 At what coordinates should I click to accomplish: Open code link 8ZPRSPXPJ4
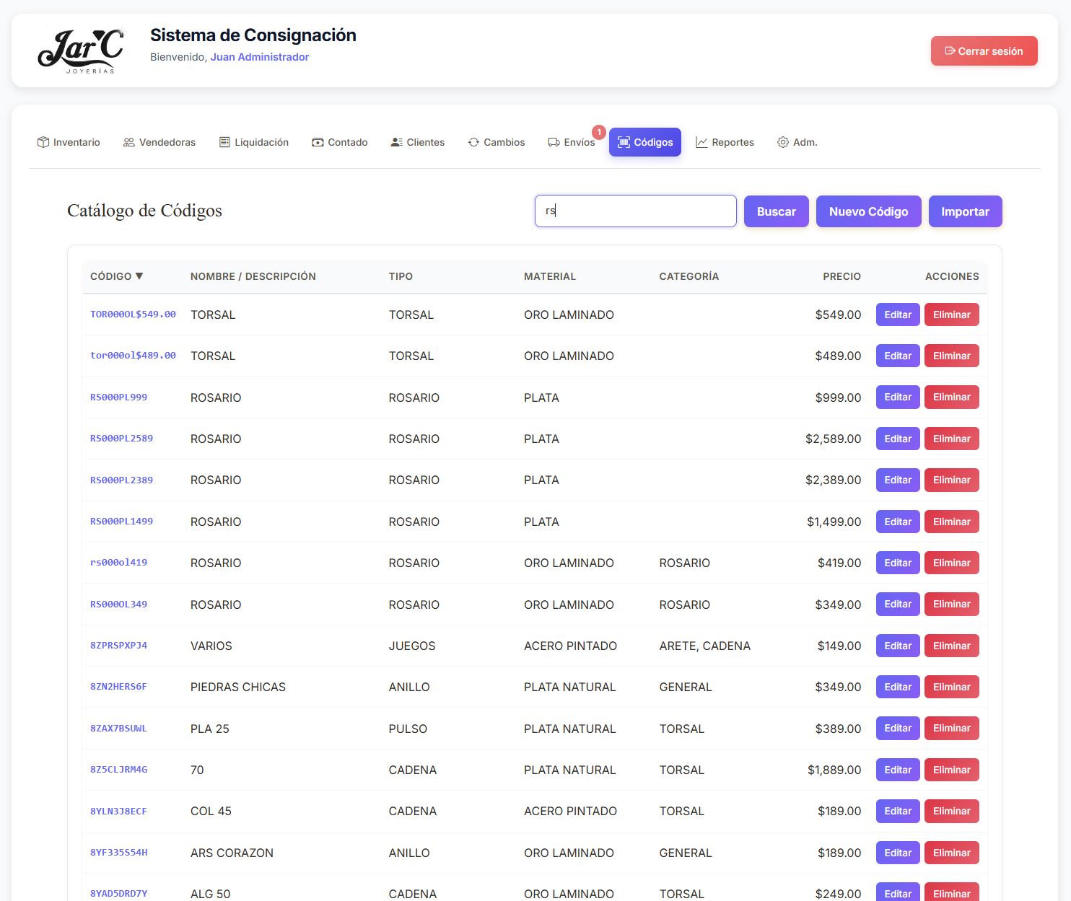118,645
